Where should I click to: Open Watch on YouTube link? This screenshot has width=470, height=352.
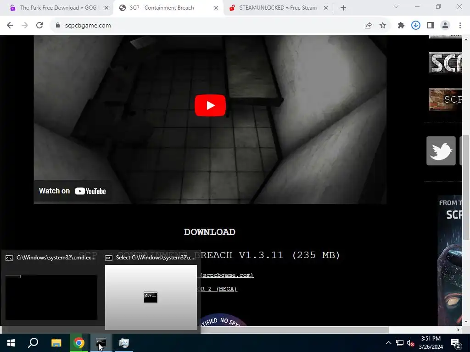tap(72, 191)
